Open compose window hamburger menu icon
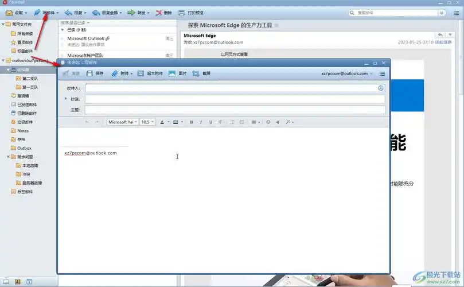The height and width of the screenshot is (287, 464). pos(383,73)
